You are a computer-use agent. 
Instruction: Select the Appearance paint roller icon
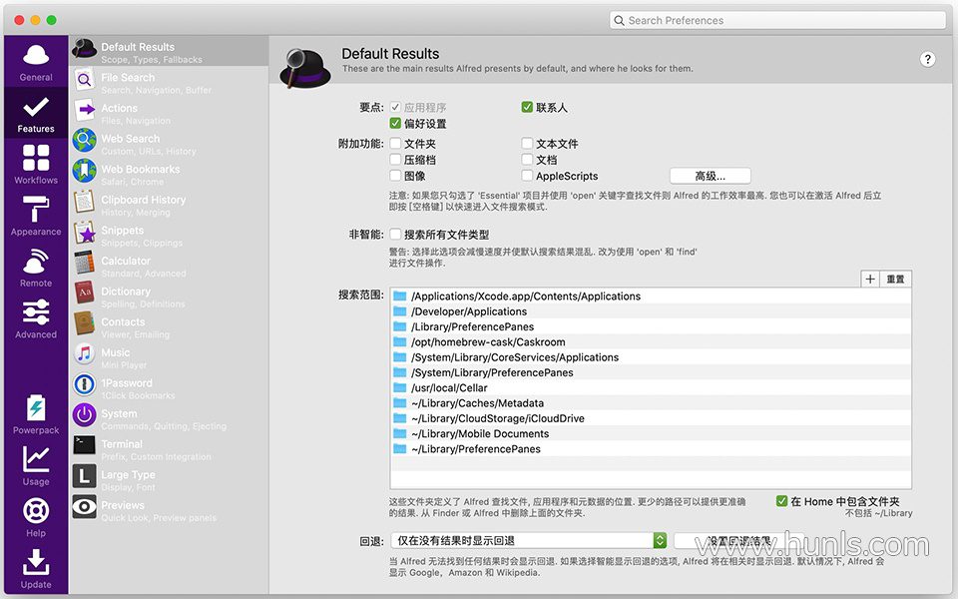[36, 211]
